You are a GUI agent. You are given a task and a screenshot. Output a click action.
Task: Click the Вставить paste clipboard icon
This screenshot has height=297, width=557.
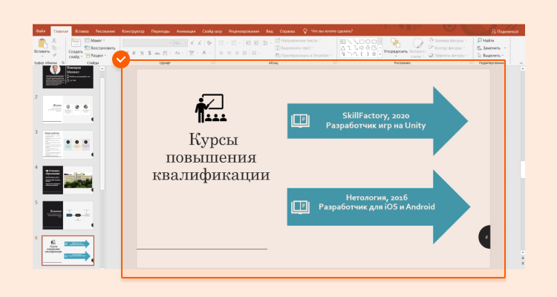[x=42, y=43]
